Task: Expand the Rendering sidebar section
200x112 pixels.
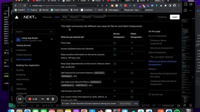Action: tap(50, 75)
